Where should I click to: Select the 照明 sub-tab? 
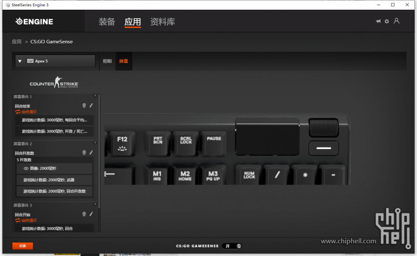click(107, 61)
